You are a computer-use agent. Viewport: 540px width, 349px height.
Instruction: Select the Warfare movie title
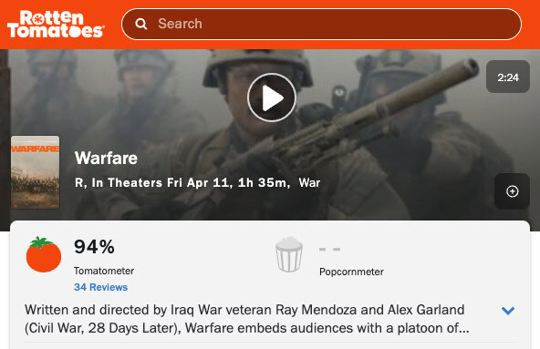pyautogui.click(x=106, y=158)
